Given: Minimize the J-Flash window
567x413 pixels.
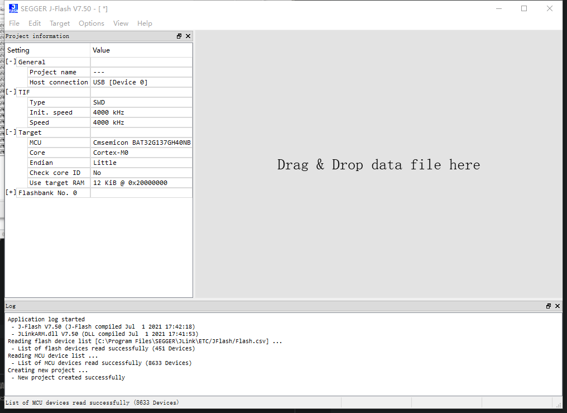Looking at the screenshot, I should coord(499,8).
